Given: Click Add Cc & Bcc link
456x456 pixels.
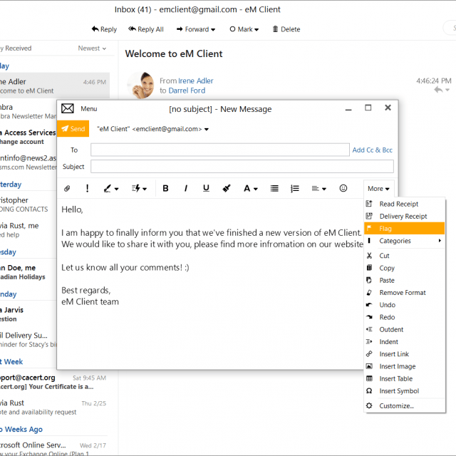Looking at the screenshot, I should [x=372, y=150].
